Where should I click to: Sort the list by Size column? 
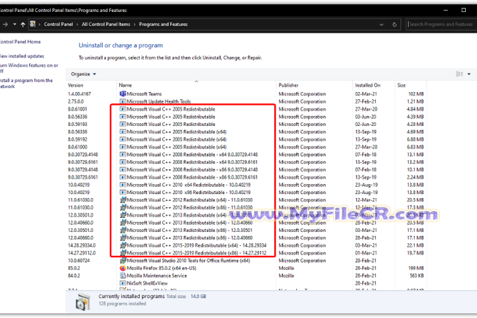coord(401,85)
